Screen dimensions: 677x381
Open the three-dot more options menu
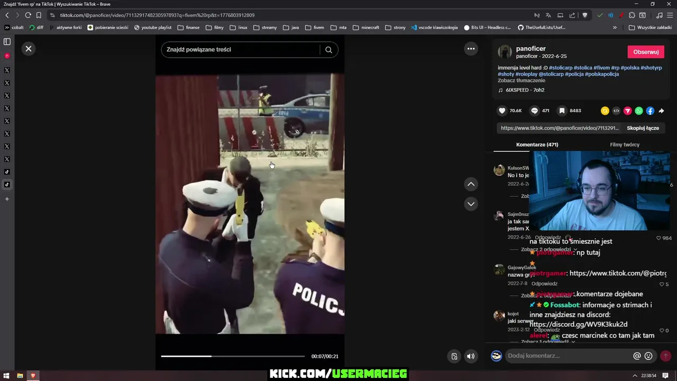point(471,49)
